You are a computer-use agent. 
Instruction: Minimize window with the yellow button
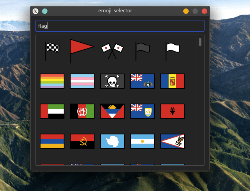[186, 11]
